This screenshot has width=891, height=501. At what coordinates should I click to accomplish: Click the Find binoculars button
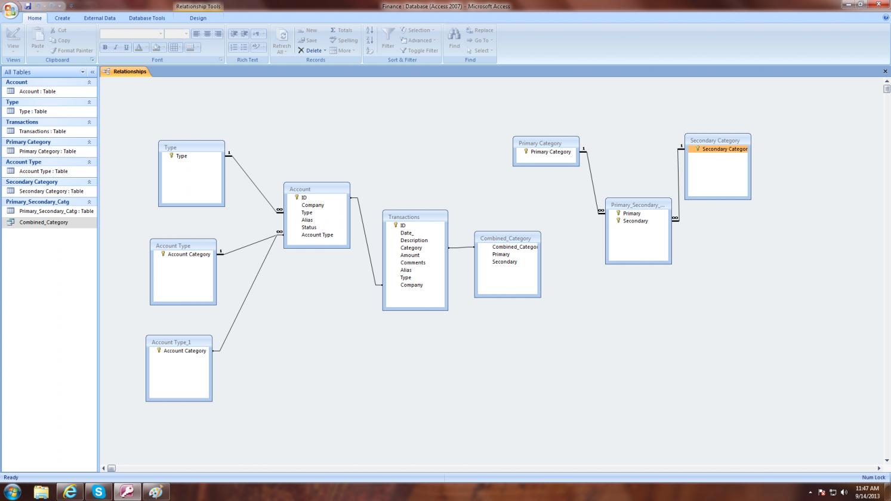pos(454,38)
